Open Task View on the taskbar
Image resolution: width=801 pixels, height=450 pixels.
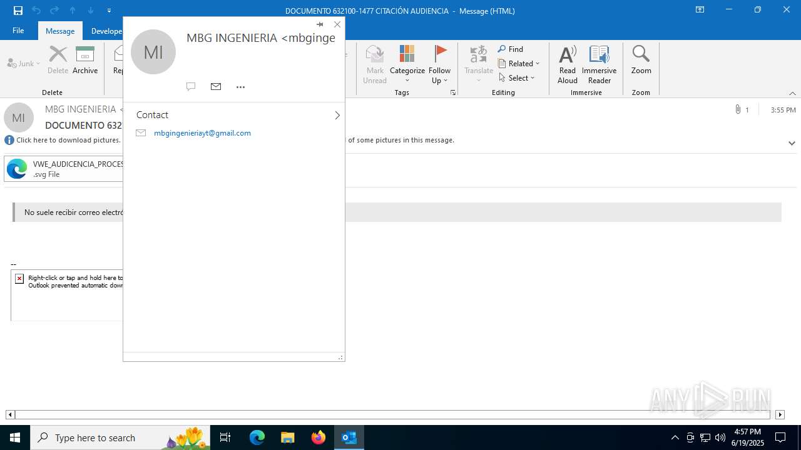226,437
